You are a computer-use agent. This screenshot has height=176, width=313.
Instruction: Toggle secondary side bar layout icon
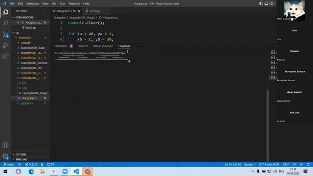point(271,3)
